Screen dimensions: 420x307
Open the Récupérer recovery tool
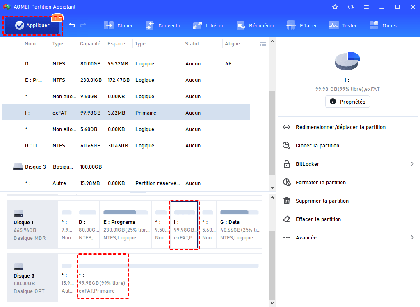tap(241, 25)
